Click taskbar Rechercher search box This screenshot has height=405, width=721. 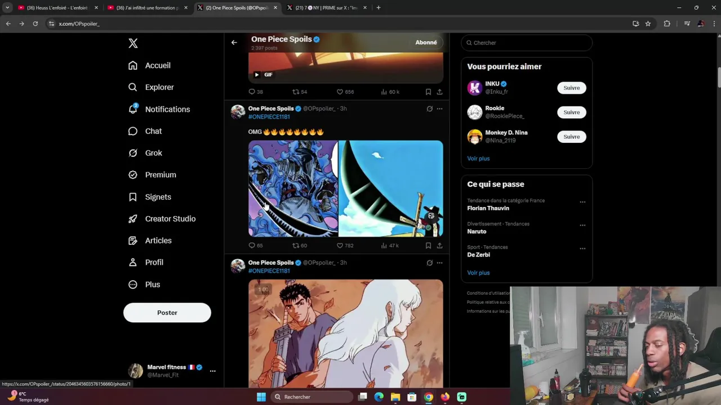[311, 397]
